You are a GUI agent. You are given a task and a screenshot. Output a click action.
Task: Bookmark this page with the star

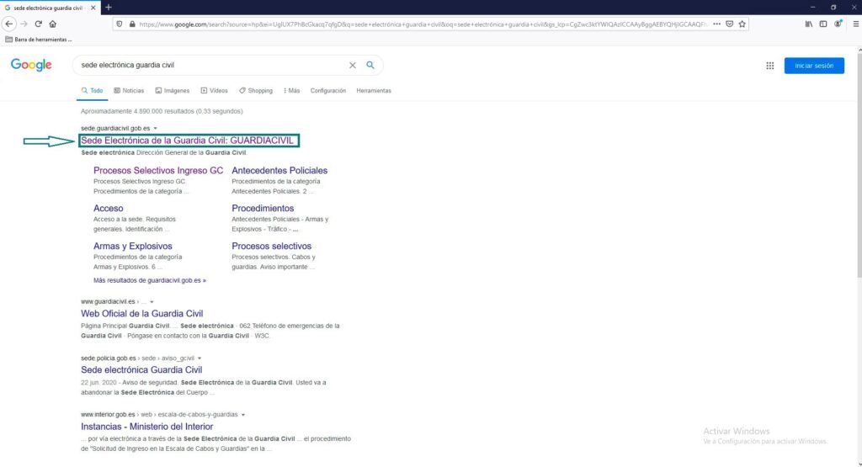click(742, 24)
